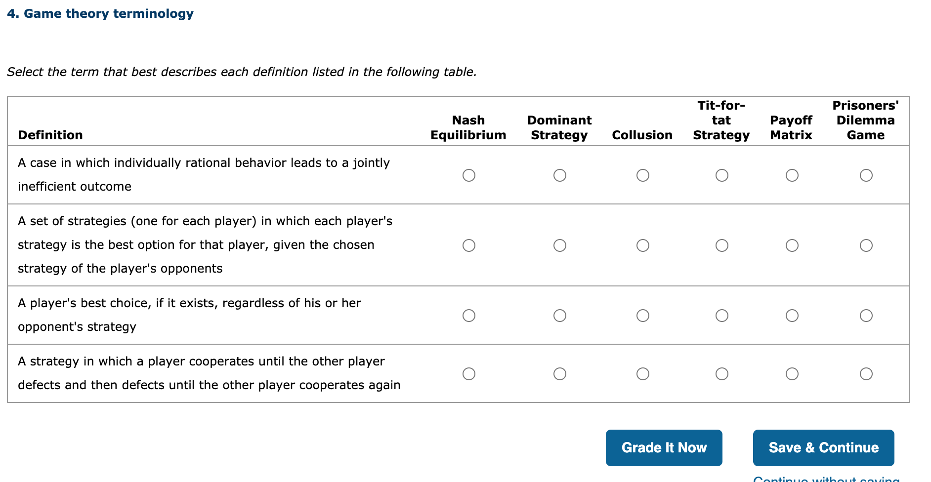
Task: Pick Tit-for-tat Strategy for cooperates until defects row
Action: point(721,374)
